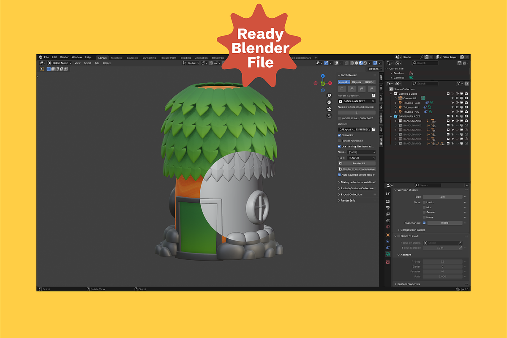Click the nesting number field showing 1

pyautogui.click(x=357, y=112)
